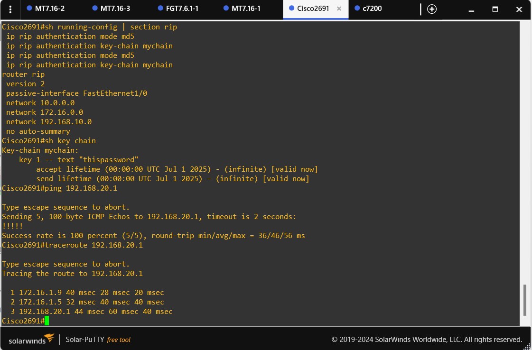This screenshot has height=350, width=532.
Task: Click traceroute hop 3 192.168.20.1 line
Action: coord(92,312)
